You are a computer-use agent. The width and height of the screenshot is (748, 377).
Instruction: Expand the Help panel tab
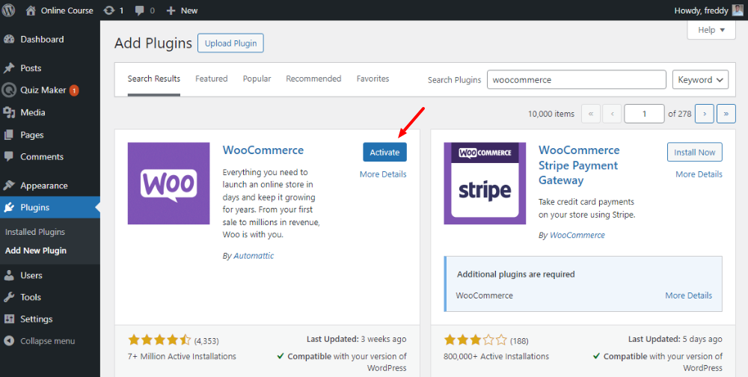pyautogui.click(x=711, y=30)
